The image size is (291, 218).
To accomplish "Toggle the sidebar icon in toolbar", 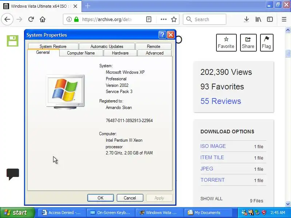I will pyautogui.click(x=270, y=19).
